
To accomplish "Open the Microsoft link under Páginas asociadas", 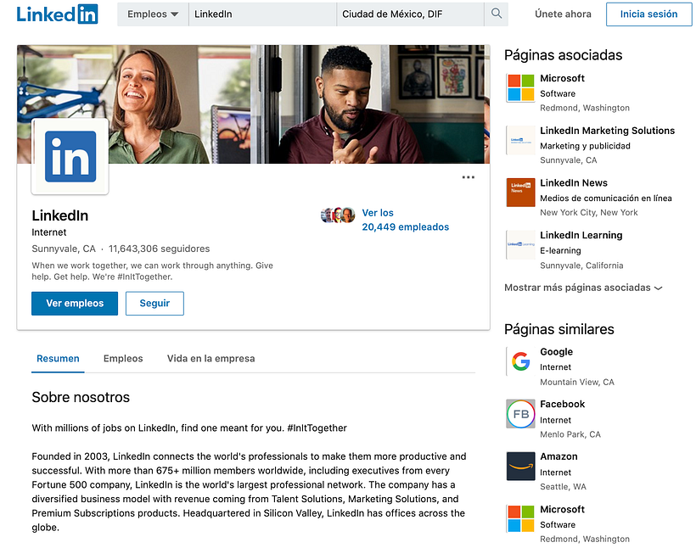I will (562, 78).
